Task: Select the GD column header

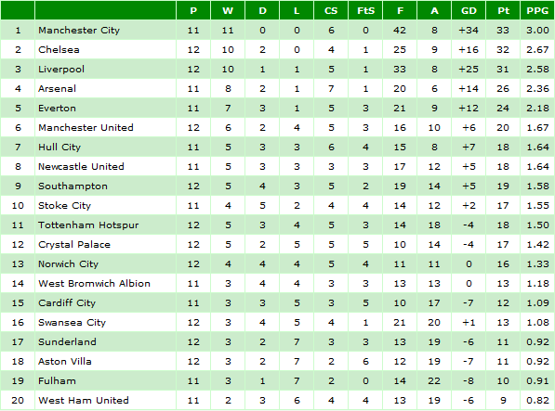Action: pos(469,10)
